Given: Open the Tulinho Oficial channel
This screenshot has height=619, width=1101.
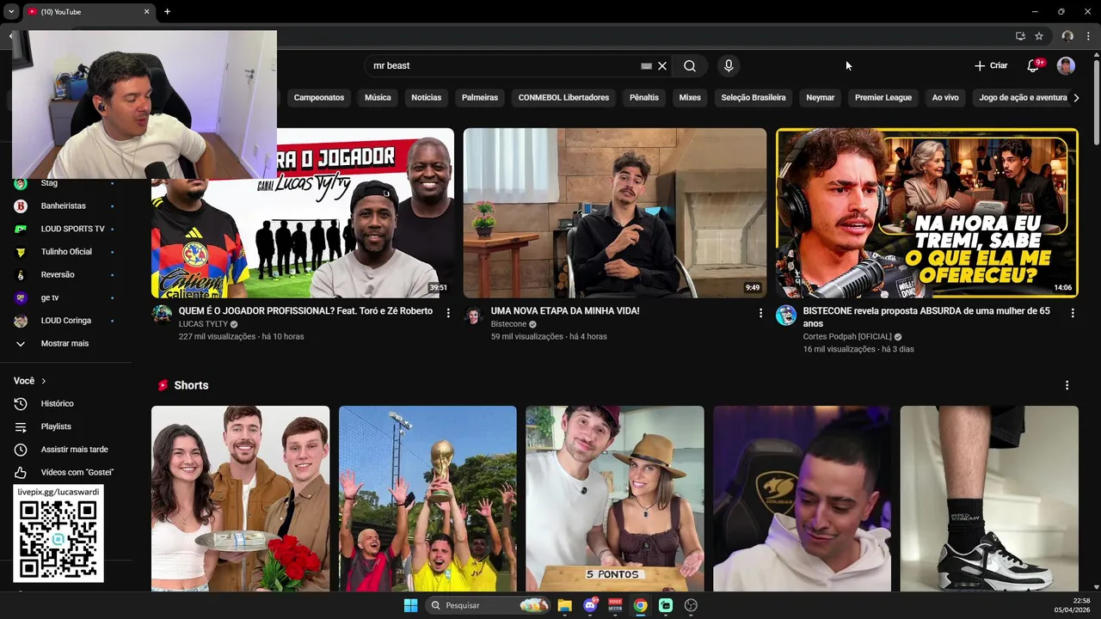Looking at the screenshot, I should tap(65, 252).
